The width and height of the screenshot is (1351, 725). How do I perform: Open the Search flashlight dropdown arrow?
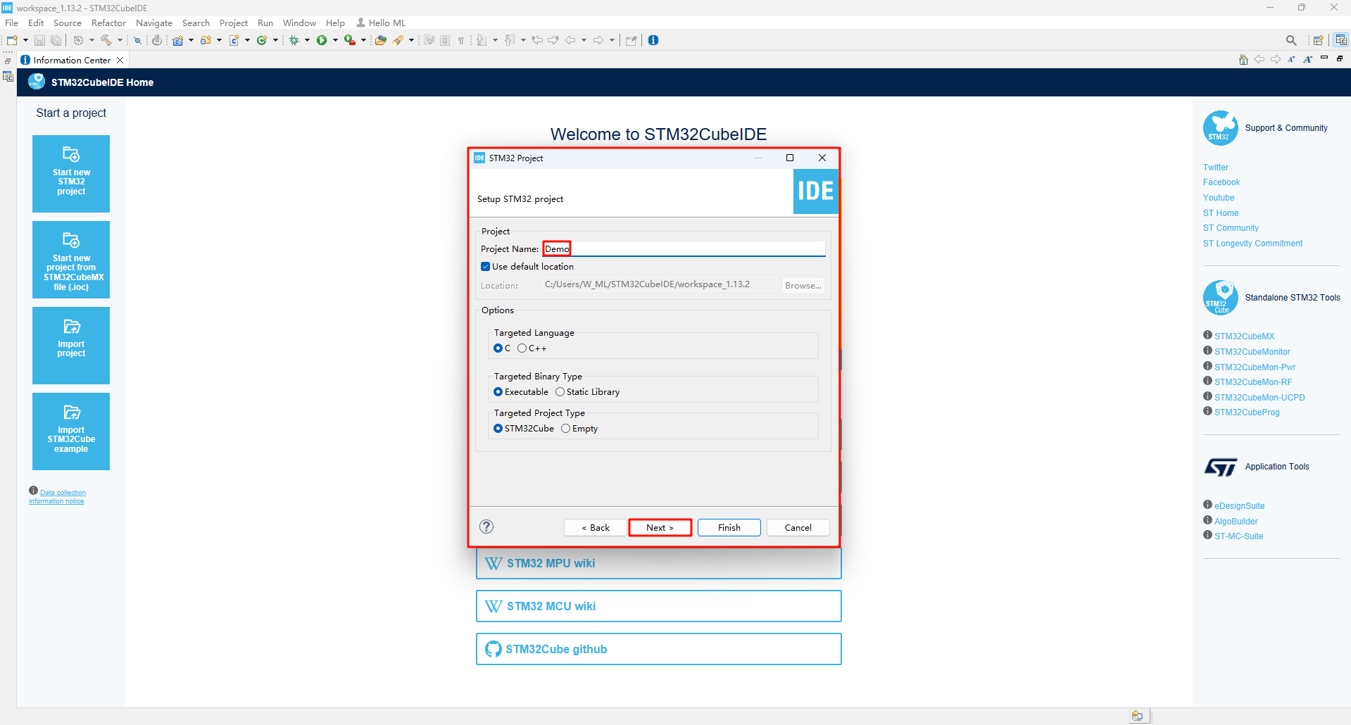click(x=411, y=40)
